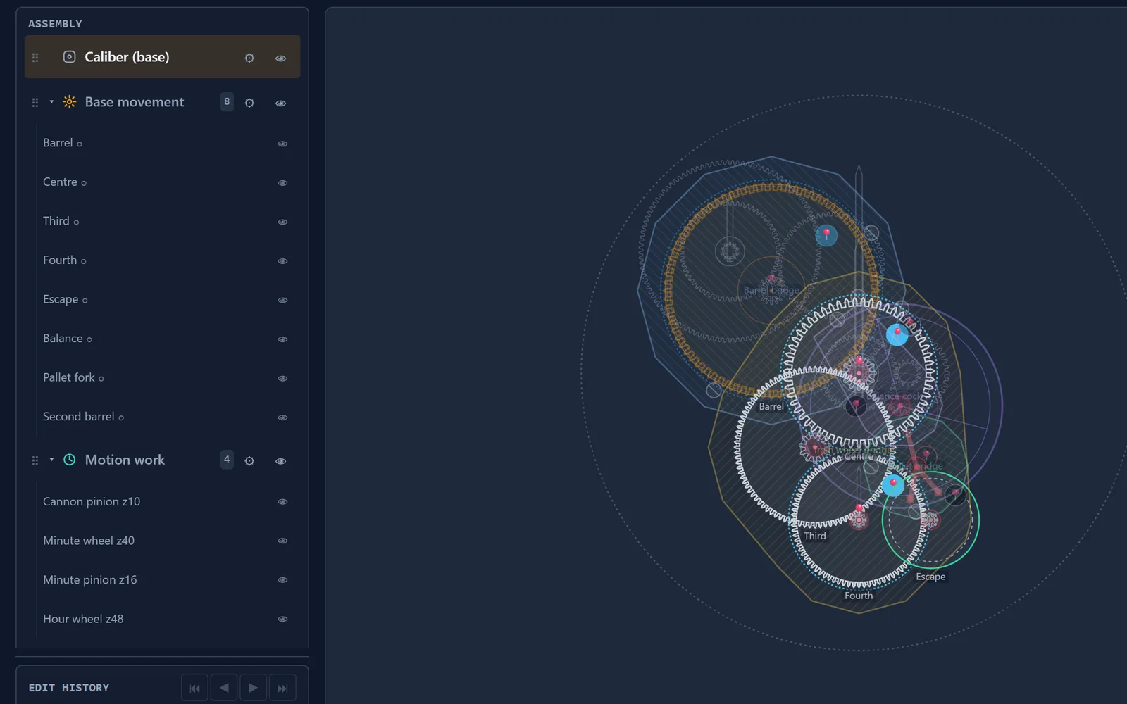The image size is (1127, 704).
Task: Jump to last edit in history
Action: pyautogui.click(x=282, y=688)
